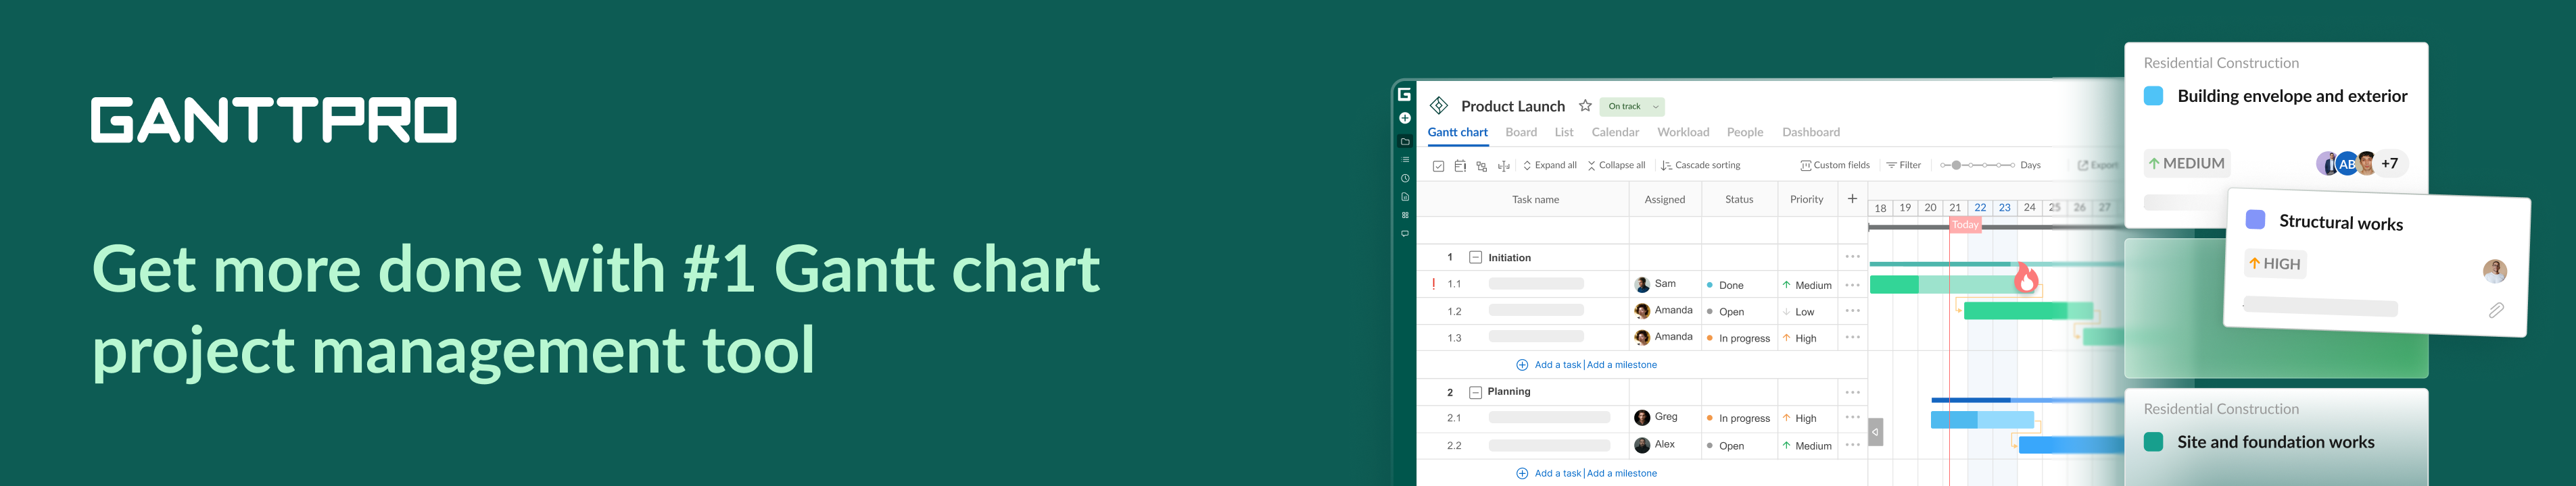Viewport: 2576px width, 486px height.
Task: Switch to the Board tab
Action: pos(1521,133)
